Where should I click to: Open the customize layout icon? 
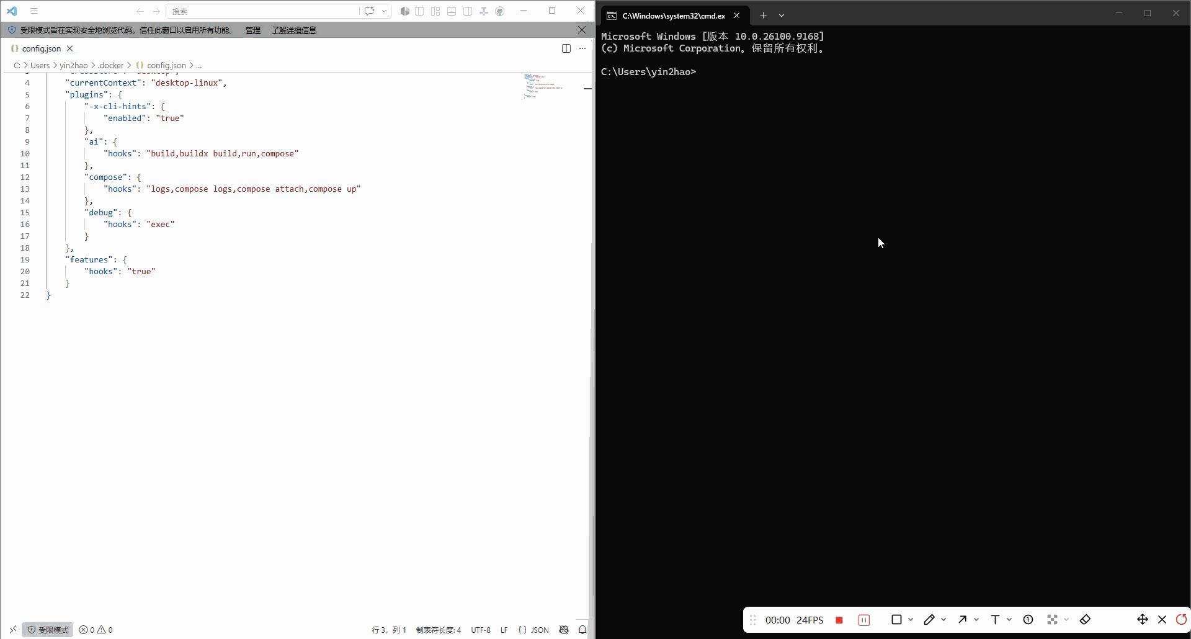(x=435, y=11)
